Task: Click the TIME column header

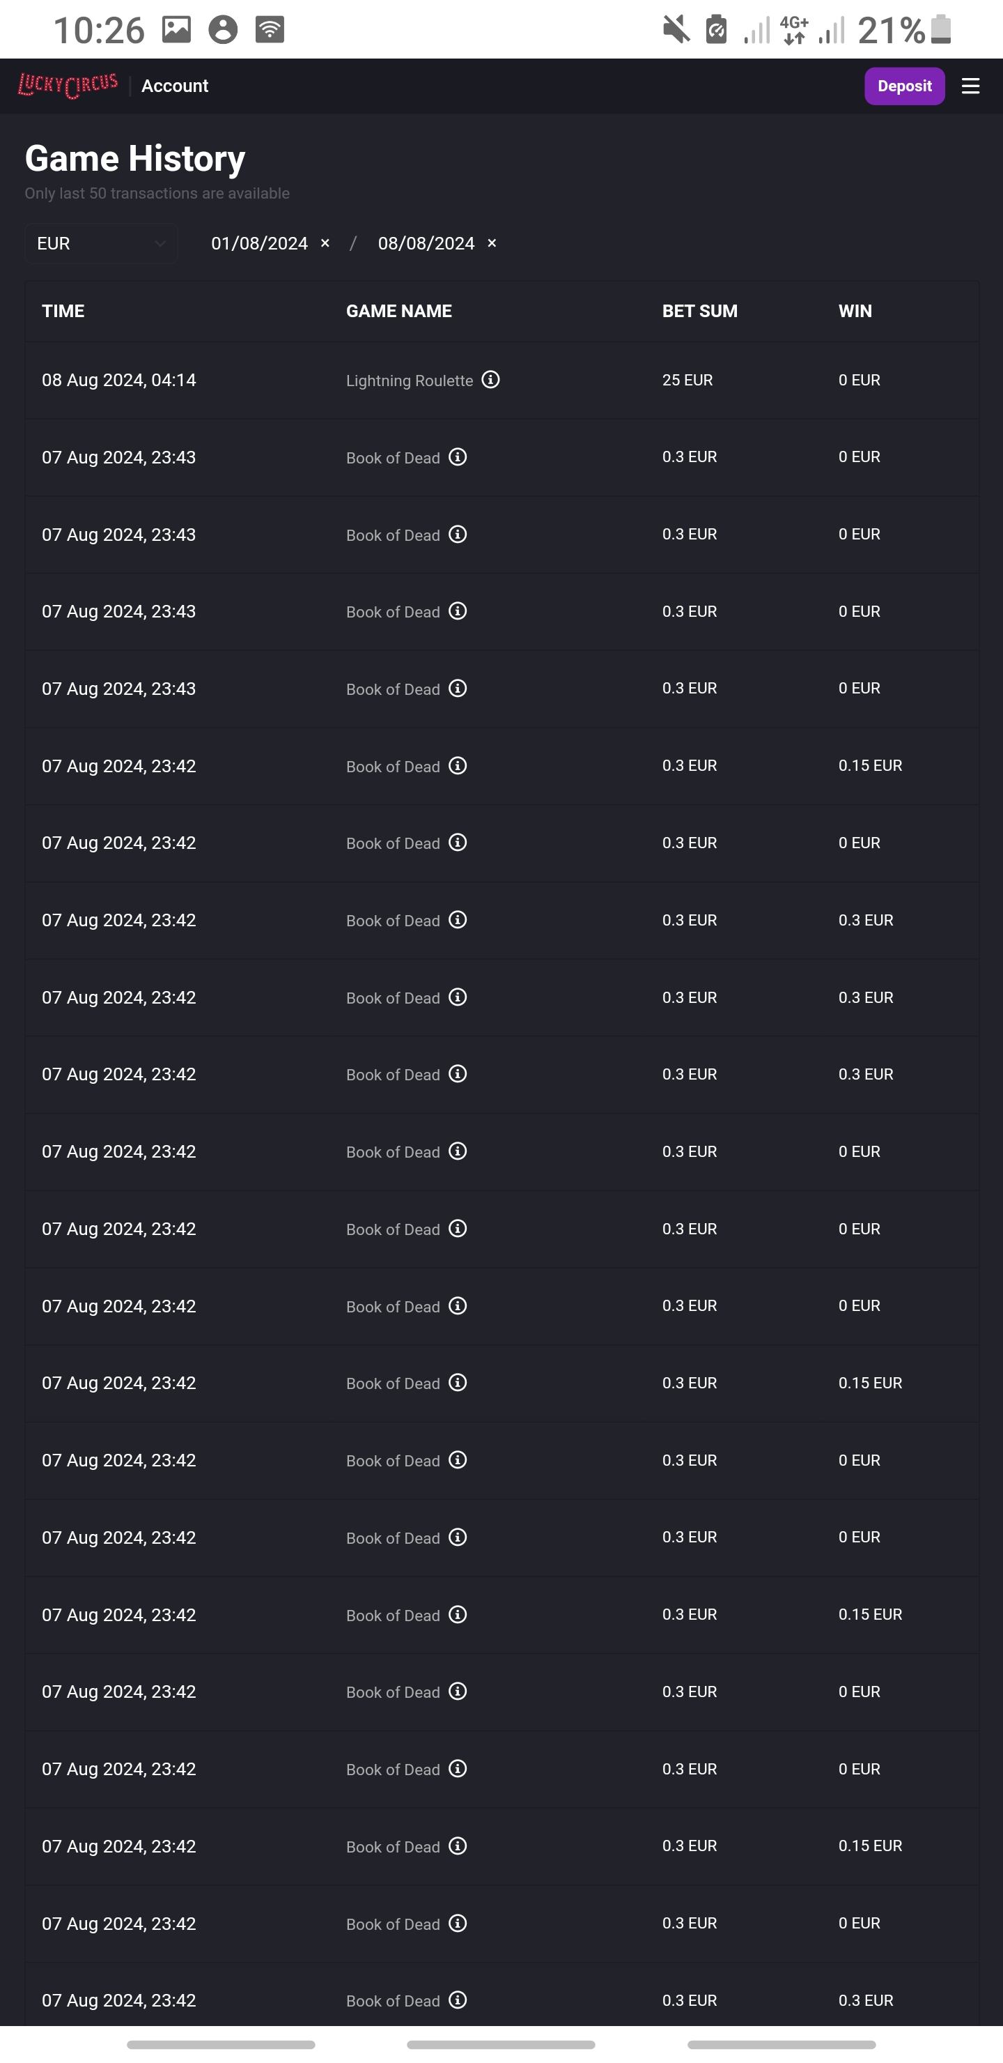Action: pyautogui.click(x=63, y=312)
